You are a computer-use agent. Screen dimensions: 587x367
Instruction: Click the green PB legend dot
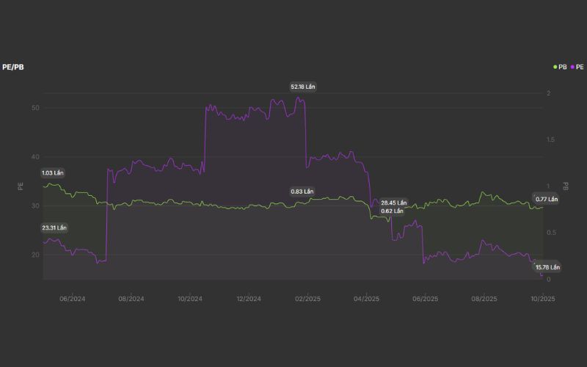555,67
